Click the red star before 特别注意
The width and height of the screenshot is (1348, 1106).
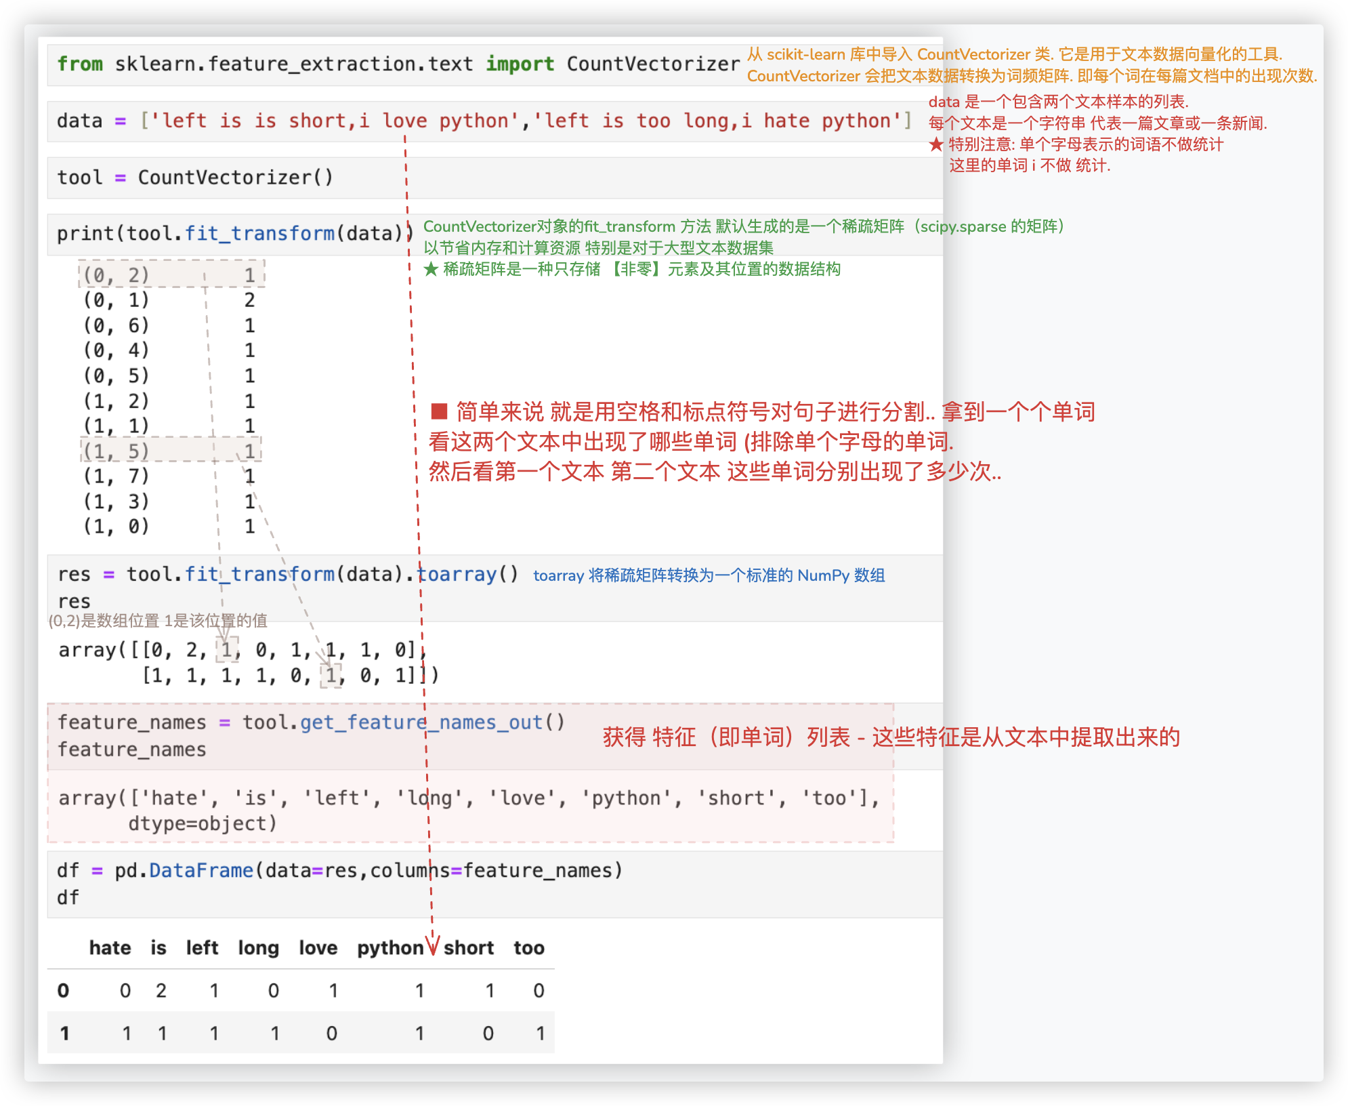tap(936, 144)
